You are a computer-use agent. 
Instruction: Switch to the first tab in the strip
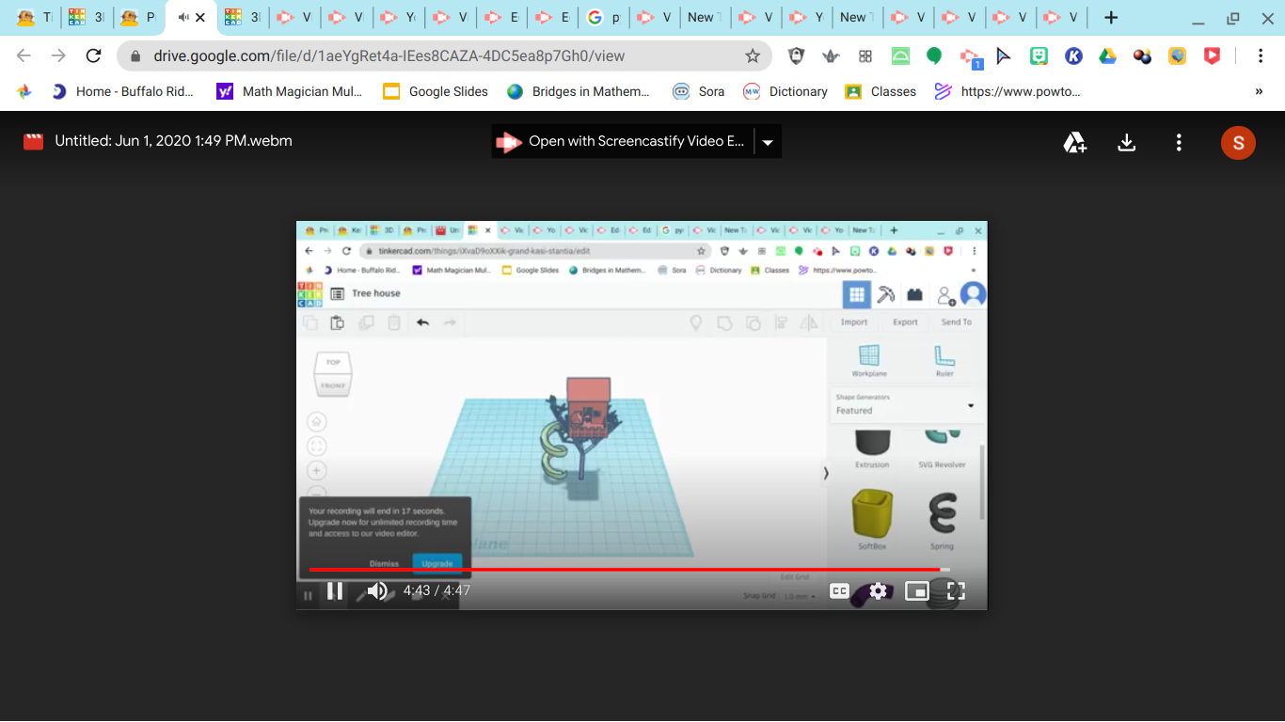pos(34,18)
